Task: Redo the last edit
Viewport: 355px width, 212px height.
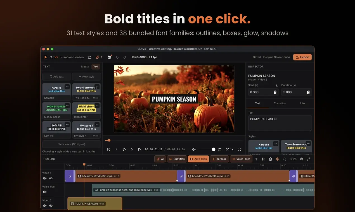Action: pos(125,57)
